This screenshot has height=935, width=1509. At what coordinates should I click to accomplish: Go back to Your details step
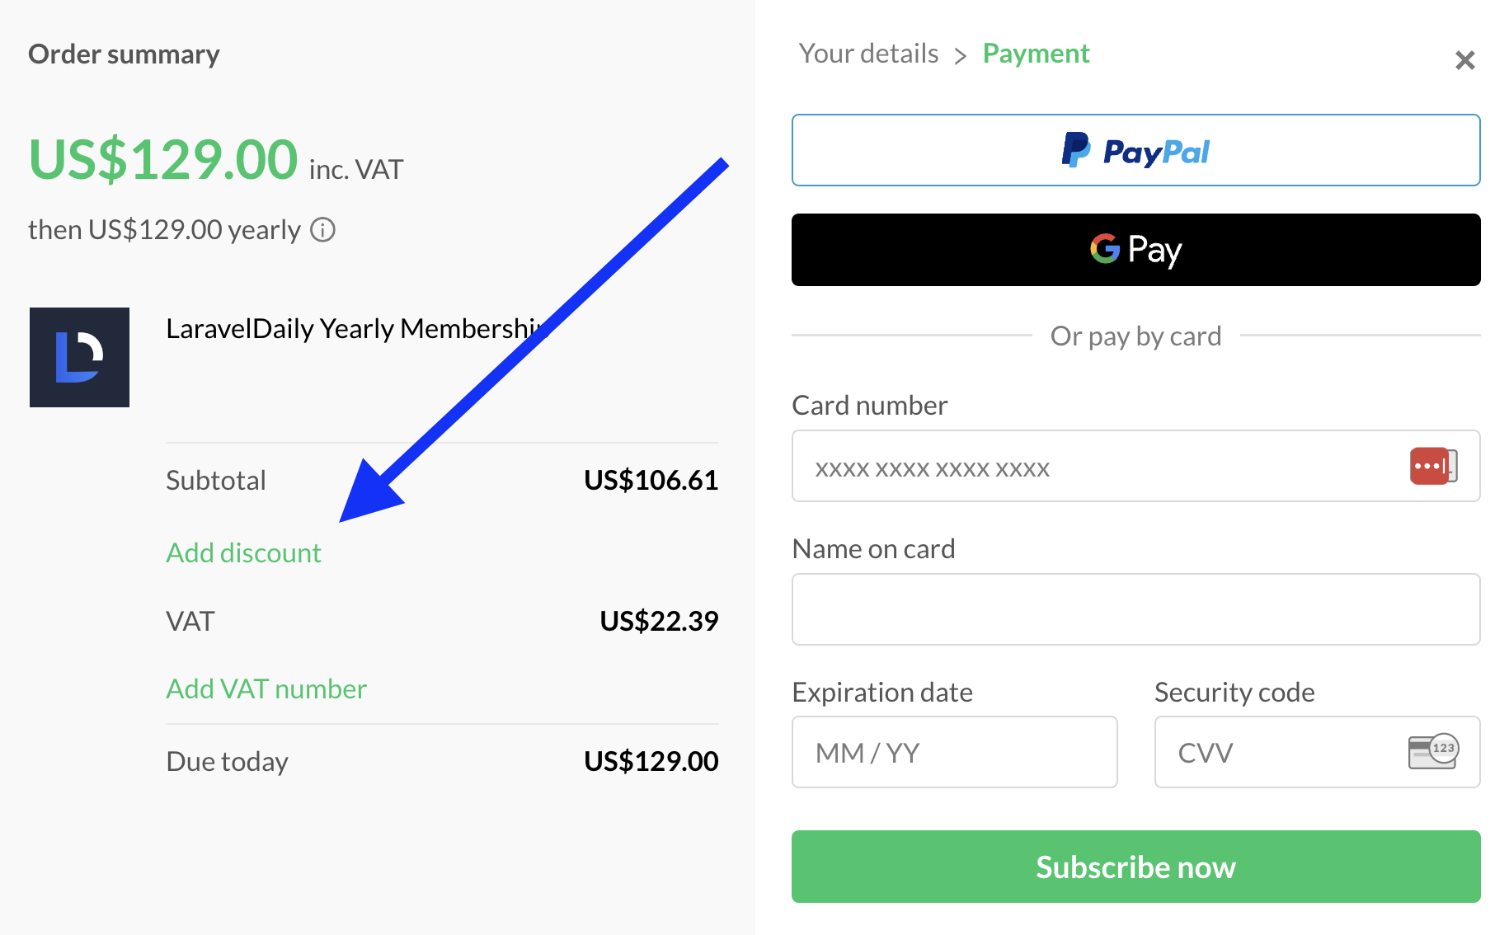coord(868,54)
